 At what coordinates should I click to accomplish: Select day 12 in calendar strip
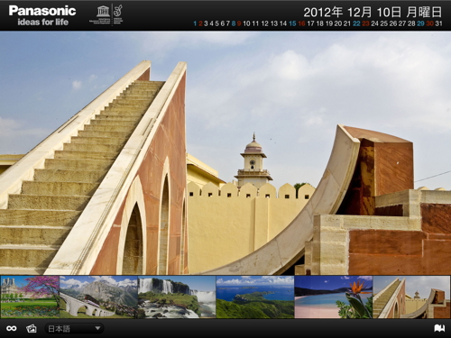coord(265,23)
